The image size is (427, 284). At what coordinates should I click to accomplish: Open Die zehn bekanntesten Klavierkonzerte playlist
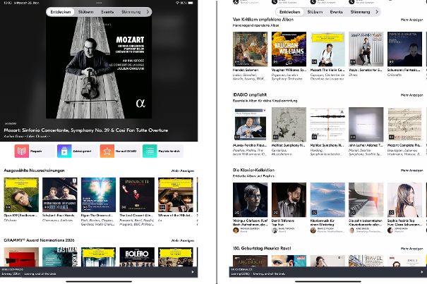366,200
